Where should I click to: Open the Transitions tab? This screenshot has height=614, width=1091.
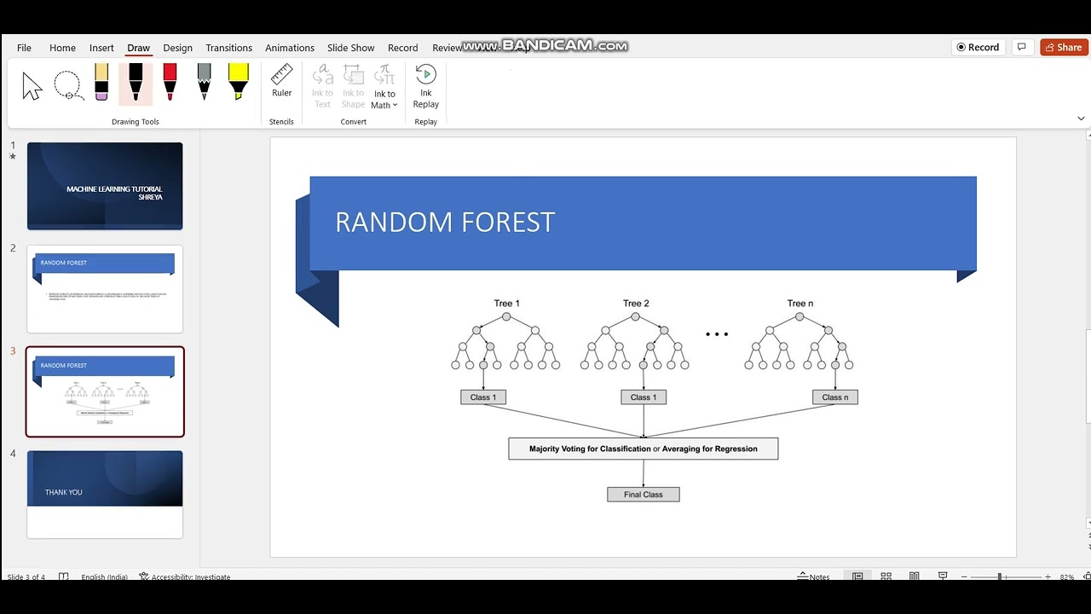click(228, 48)
